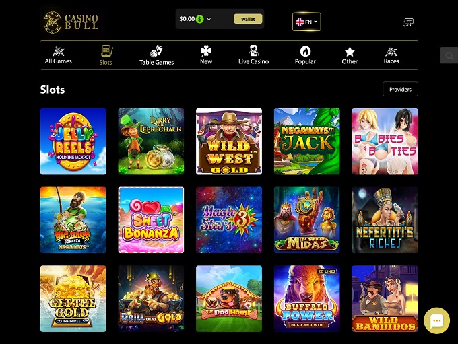Viewport: 458px width, 344px height.
Task: Play Nefertiti's Riches slot
Action: (x=385, y=220)
